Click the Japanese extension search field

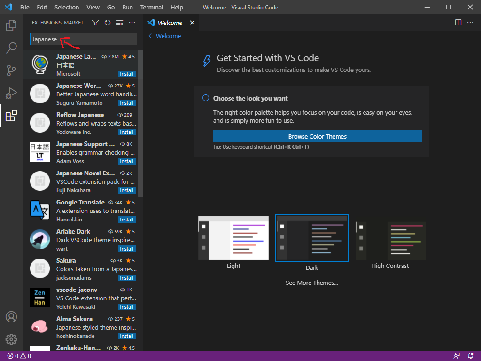tap(83, 39)
